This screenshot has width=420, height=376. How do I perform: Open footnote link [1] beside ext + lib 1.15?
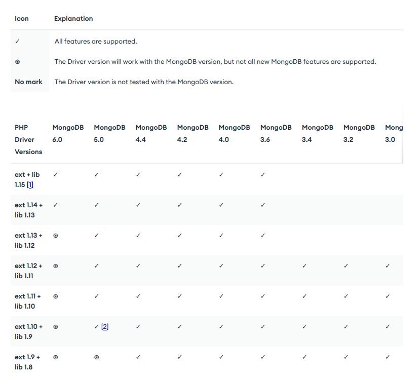click(30, 185)
